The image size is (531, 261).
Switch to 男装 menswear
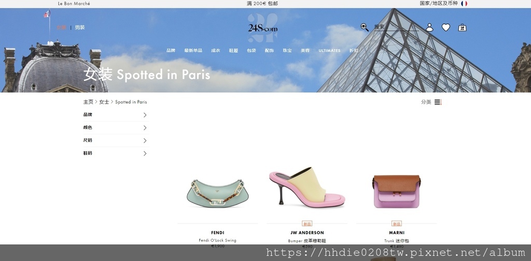(80, 27)
